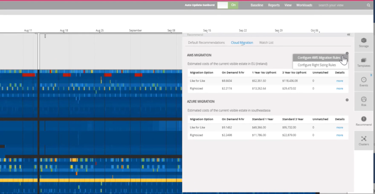This screenshot has width=375, height=194.
Task: Click the EU (Ireland) estimated costs text
Action: pos(228,64)
